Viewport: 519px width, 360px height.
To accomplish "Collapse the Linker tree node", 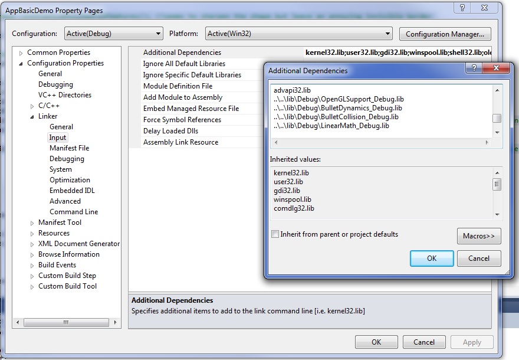I will 32,117.
